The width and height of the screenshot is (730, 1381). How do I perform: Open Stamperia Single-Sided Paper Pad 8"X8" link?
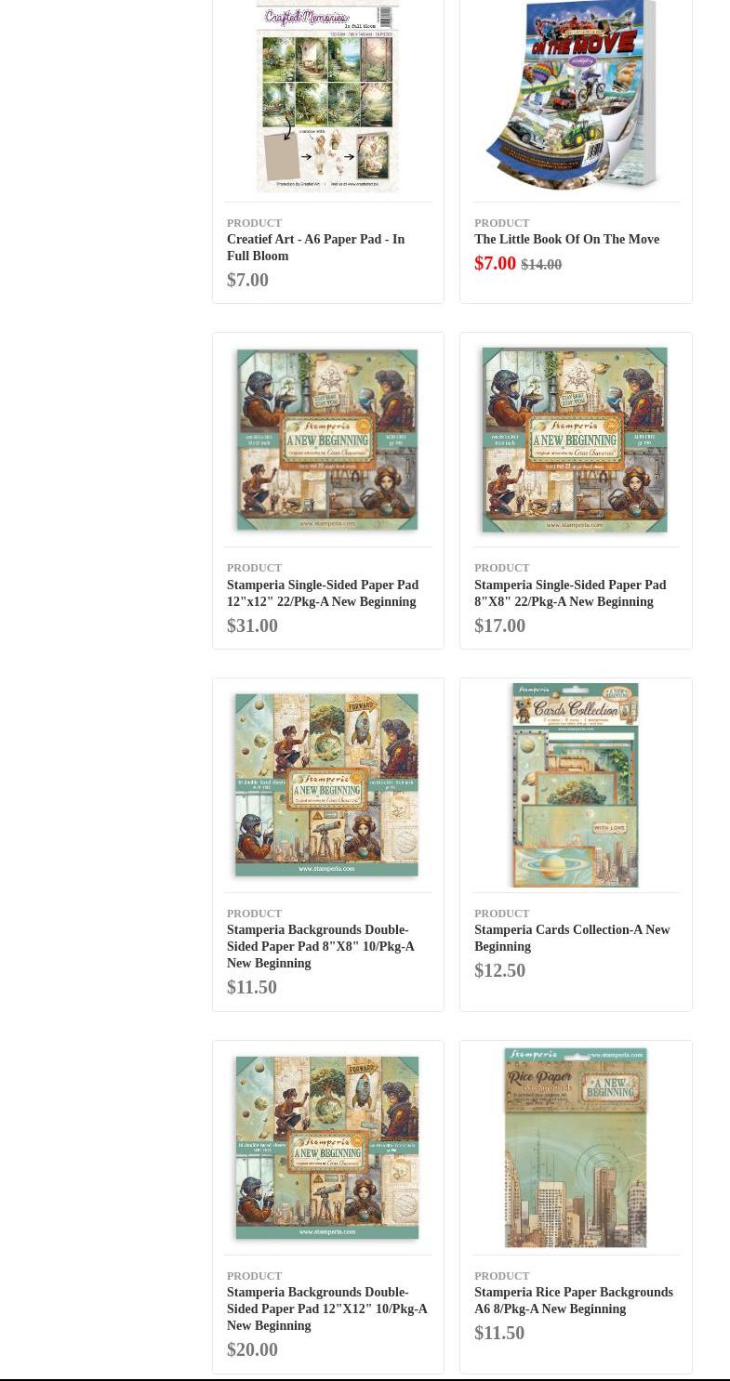570,593
